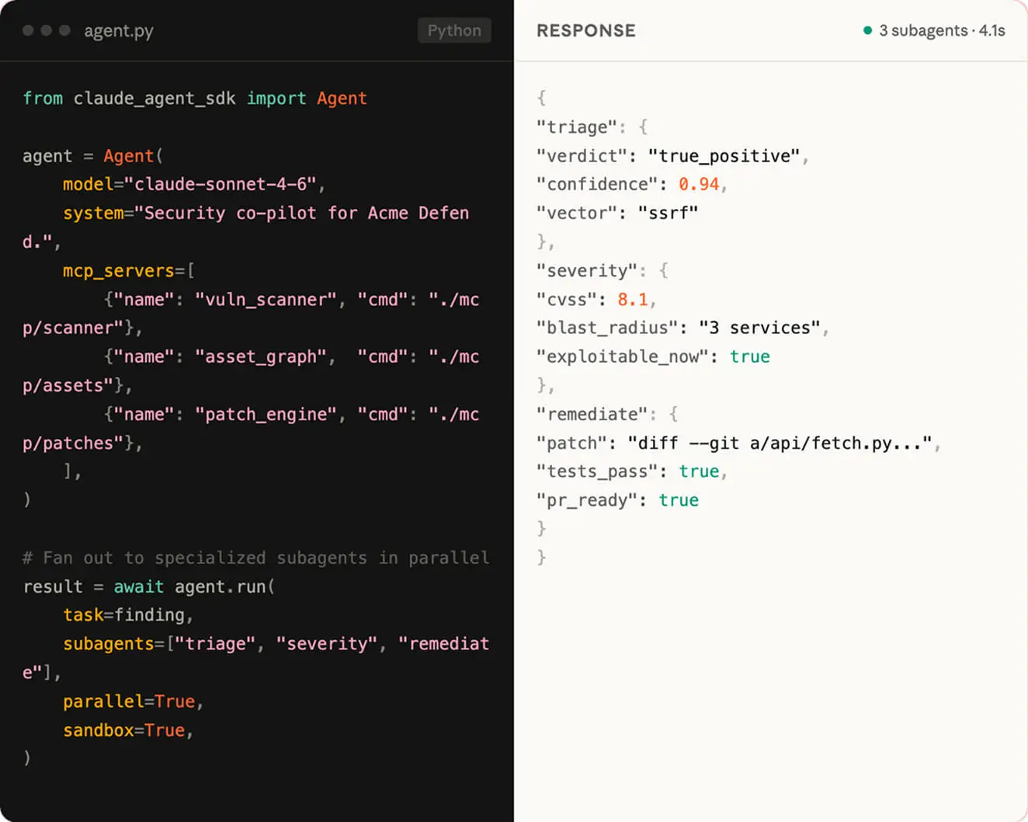Click the 3 subagents 4.1s status

(942, 30)
